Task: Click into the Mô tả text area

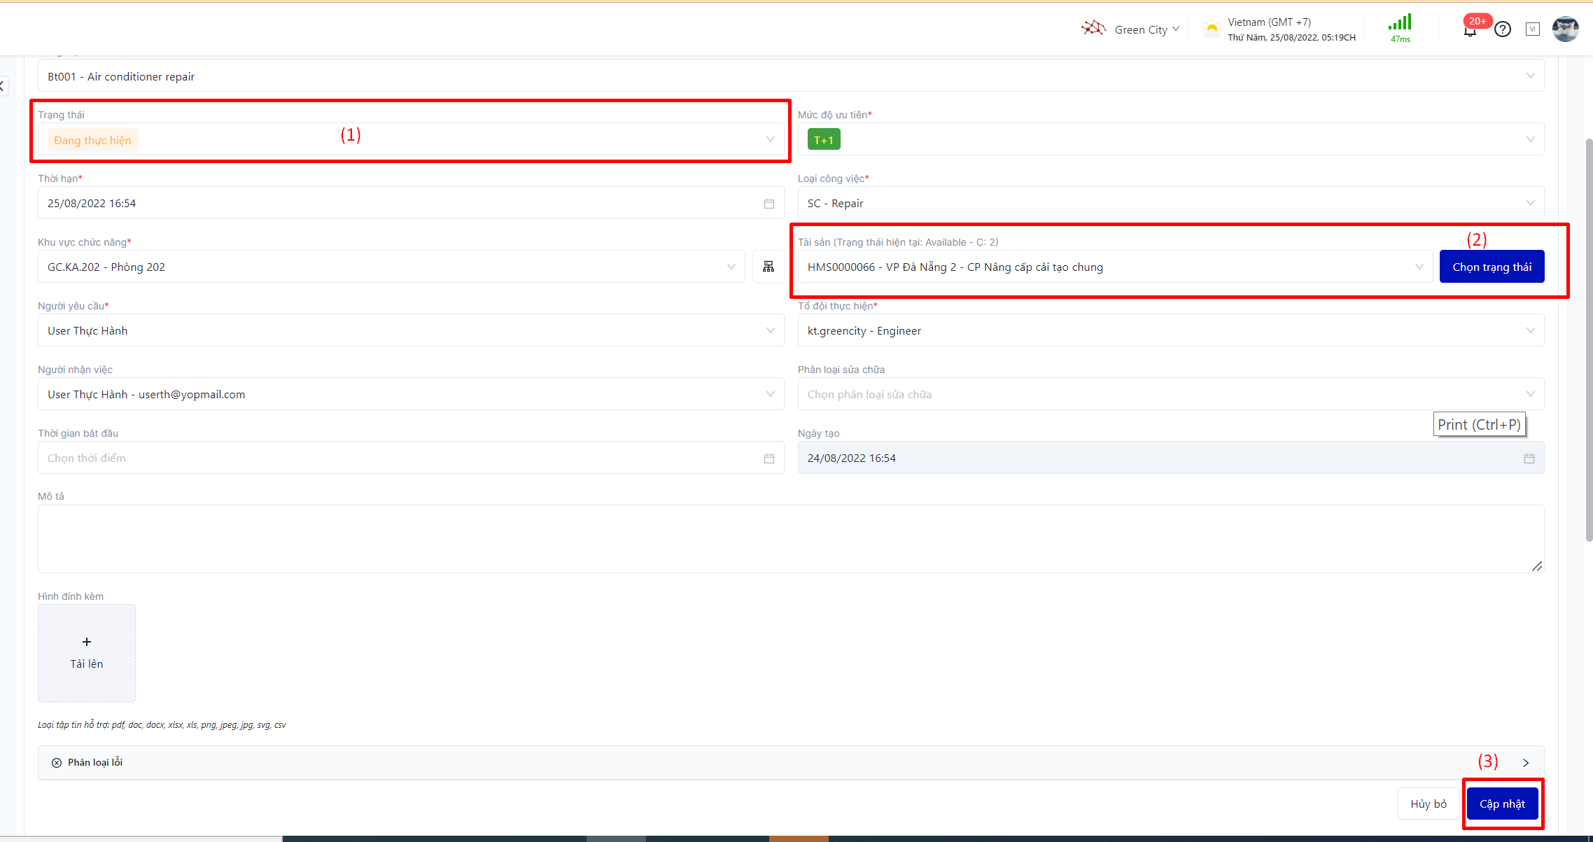Action: (790, 539)
